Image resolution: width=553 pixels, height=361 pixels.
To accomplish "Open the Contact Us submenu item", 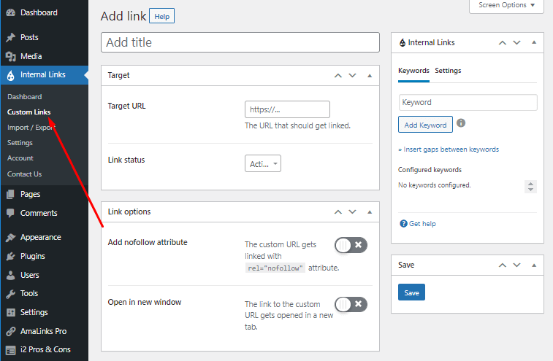I will (25, 174).
